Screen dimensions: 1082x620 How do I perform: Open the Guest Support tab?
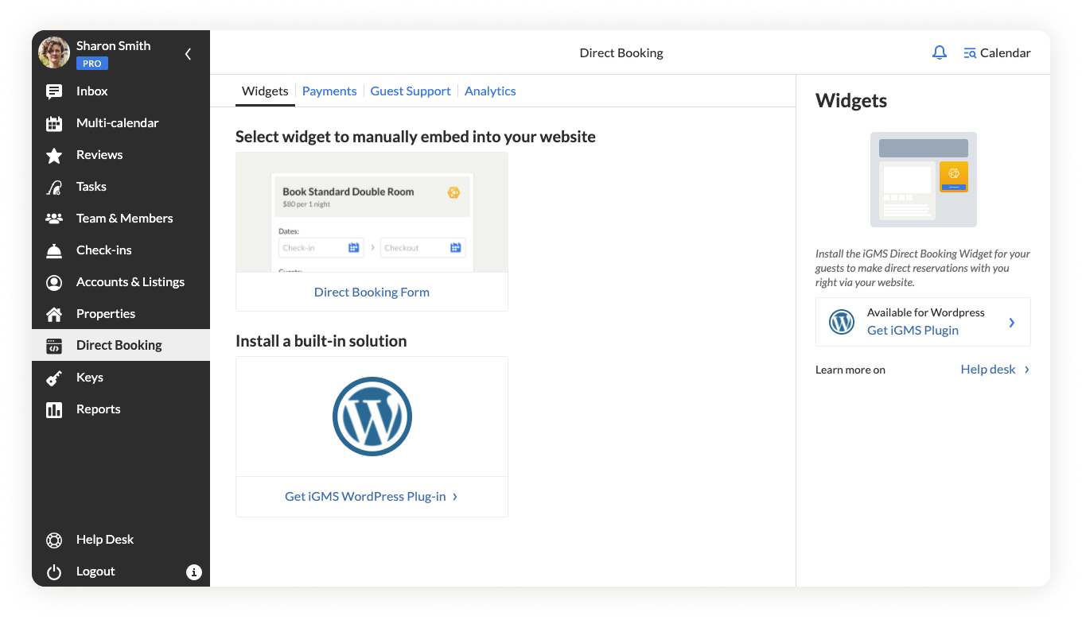pyautogui.click(x=411, y=91)
